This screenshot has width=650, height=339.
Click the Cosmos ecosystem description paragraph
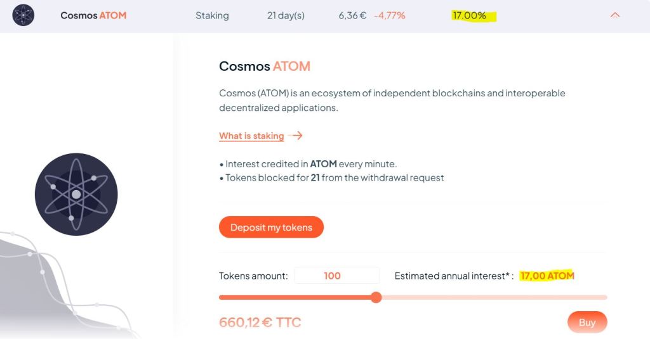392,100
